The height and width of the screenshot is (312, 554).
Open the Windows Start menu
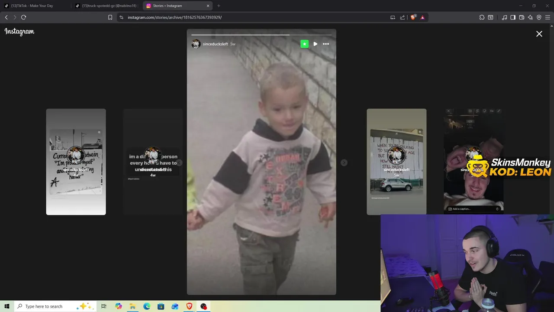click(x=6, y=306)
